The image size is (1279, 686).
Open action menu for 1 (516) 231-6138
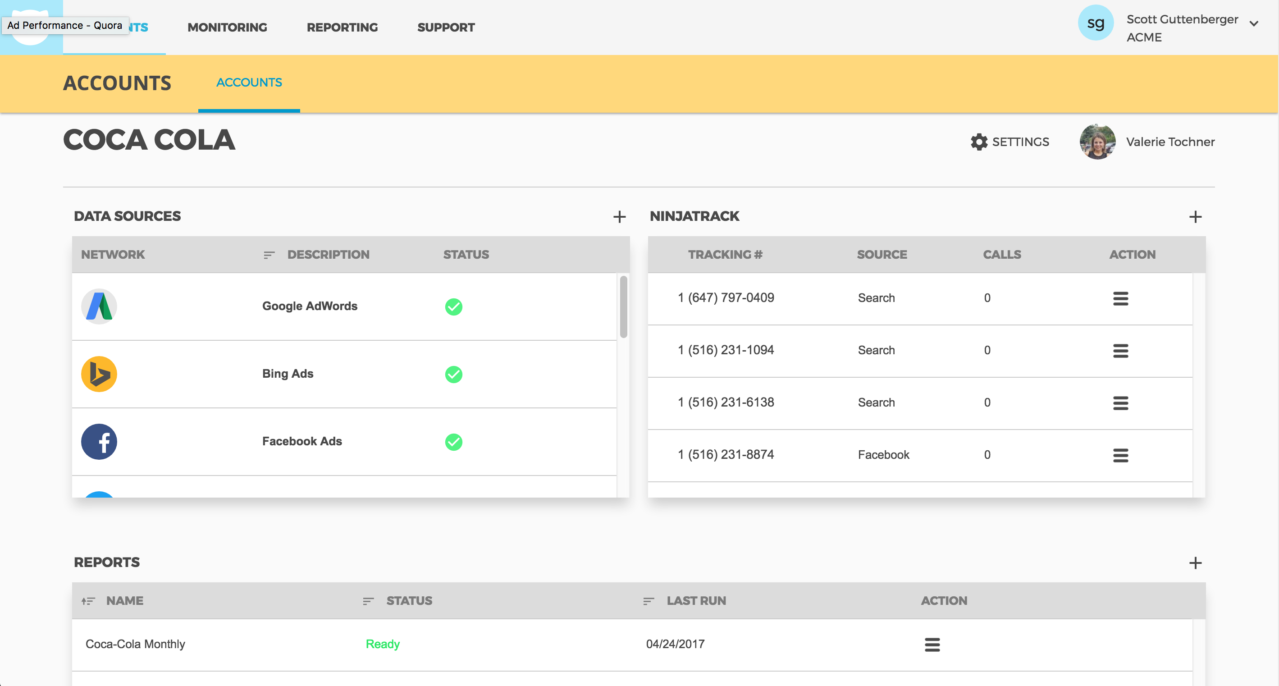tap(1120, 403)
